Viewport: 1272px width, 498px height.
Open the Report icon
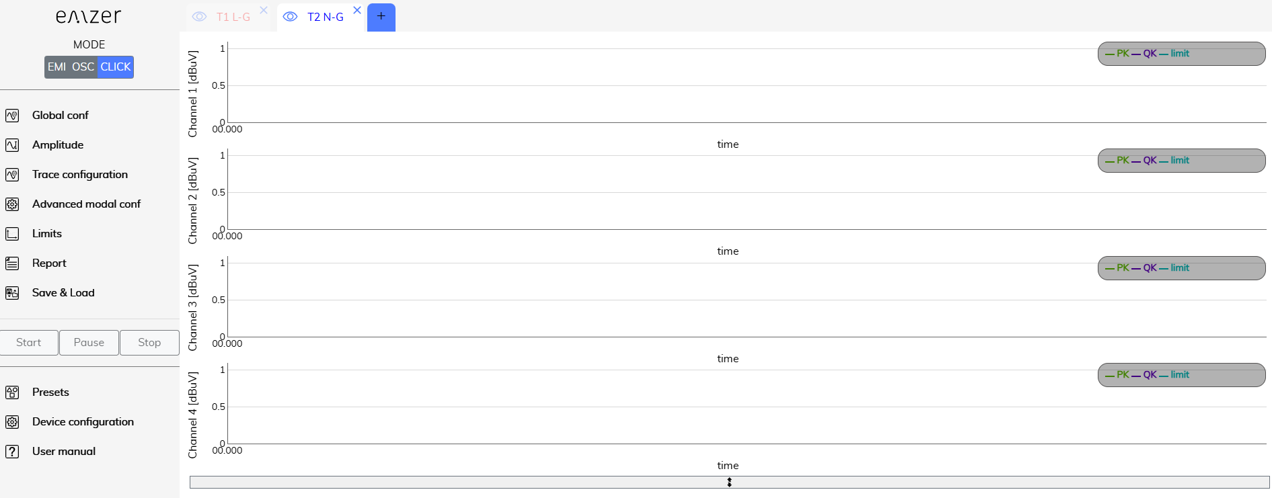coord(12,263)
